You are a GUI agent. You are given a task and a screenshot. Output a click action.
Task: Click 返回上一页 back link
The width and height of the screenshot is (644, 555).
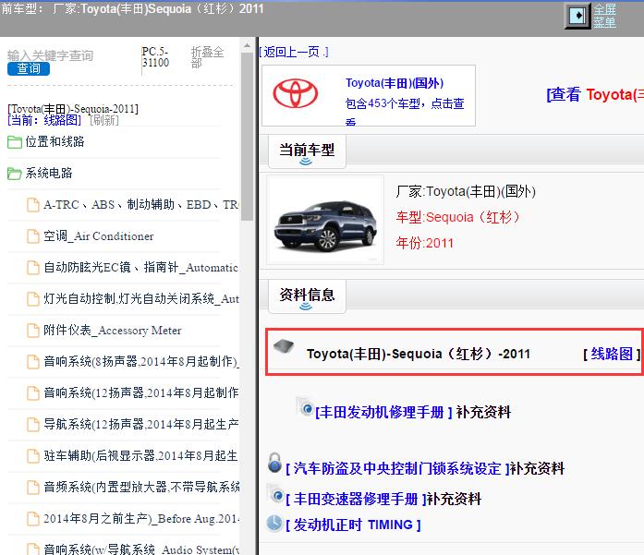pyautogui.click(x=293, y=52)
